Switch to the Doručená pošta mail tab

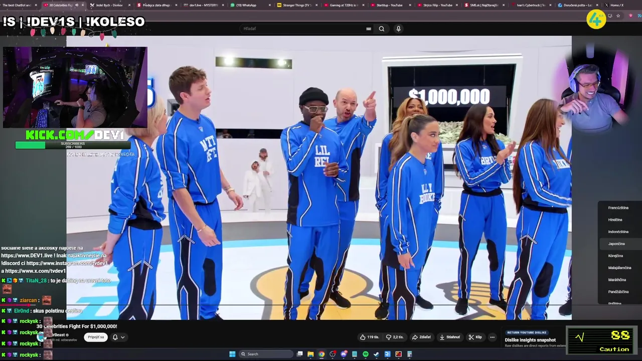[577, 5]
